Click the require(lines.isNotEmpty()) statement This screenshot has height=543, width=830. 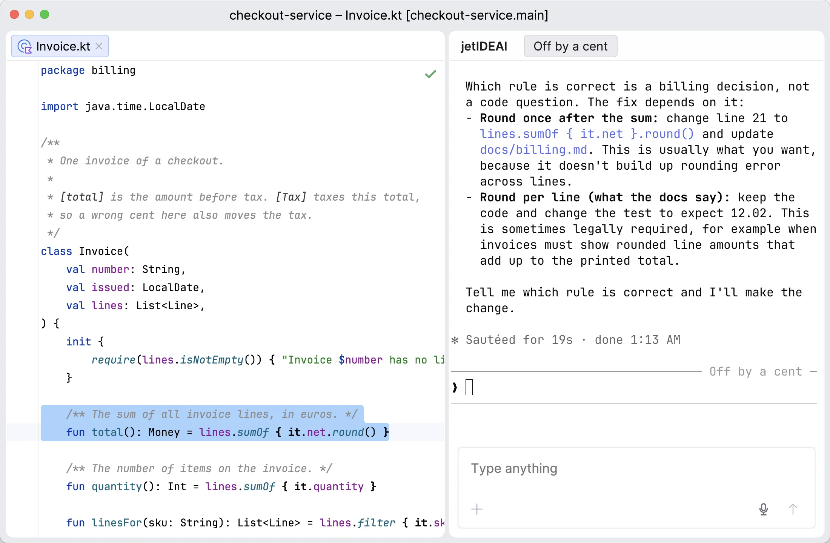(268, 360)
